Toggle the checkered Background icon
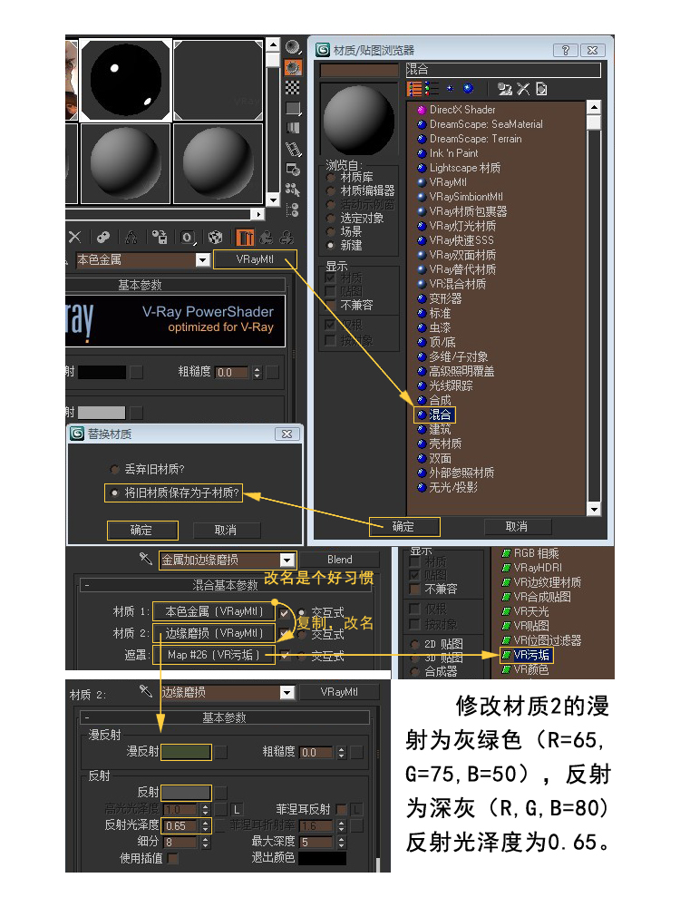Image resolution: width=680 pixels, height=907 pixels. pyautogui.click(x=293, y=88)
